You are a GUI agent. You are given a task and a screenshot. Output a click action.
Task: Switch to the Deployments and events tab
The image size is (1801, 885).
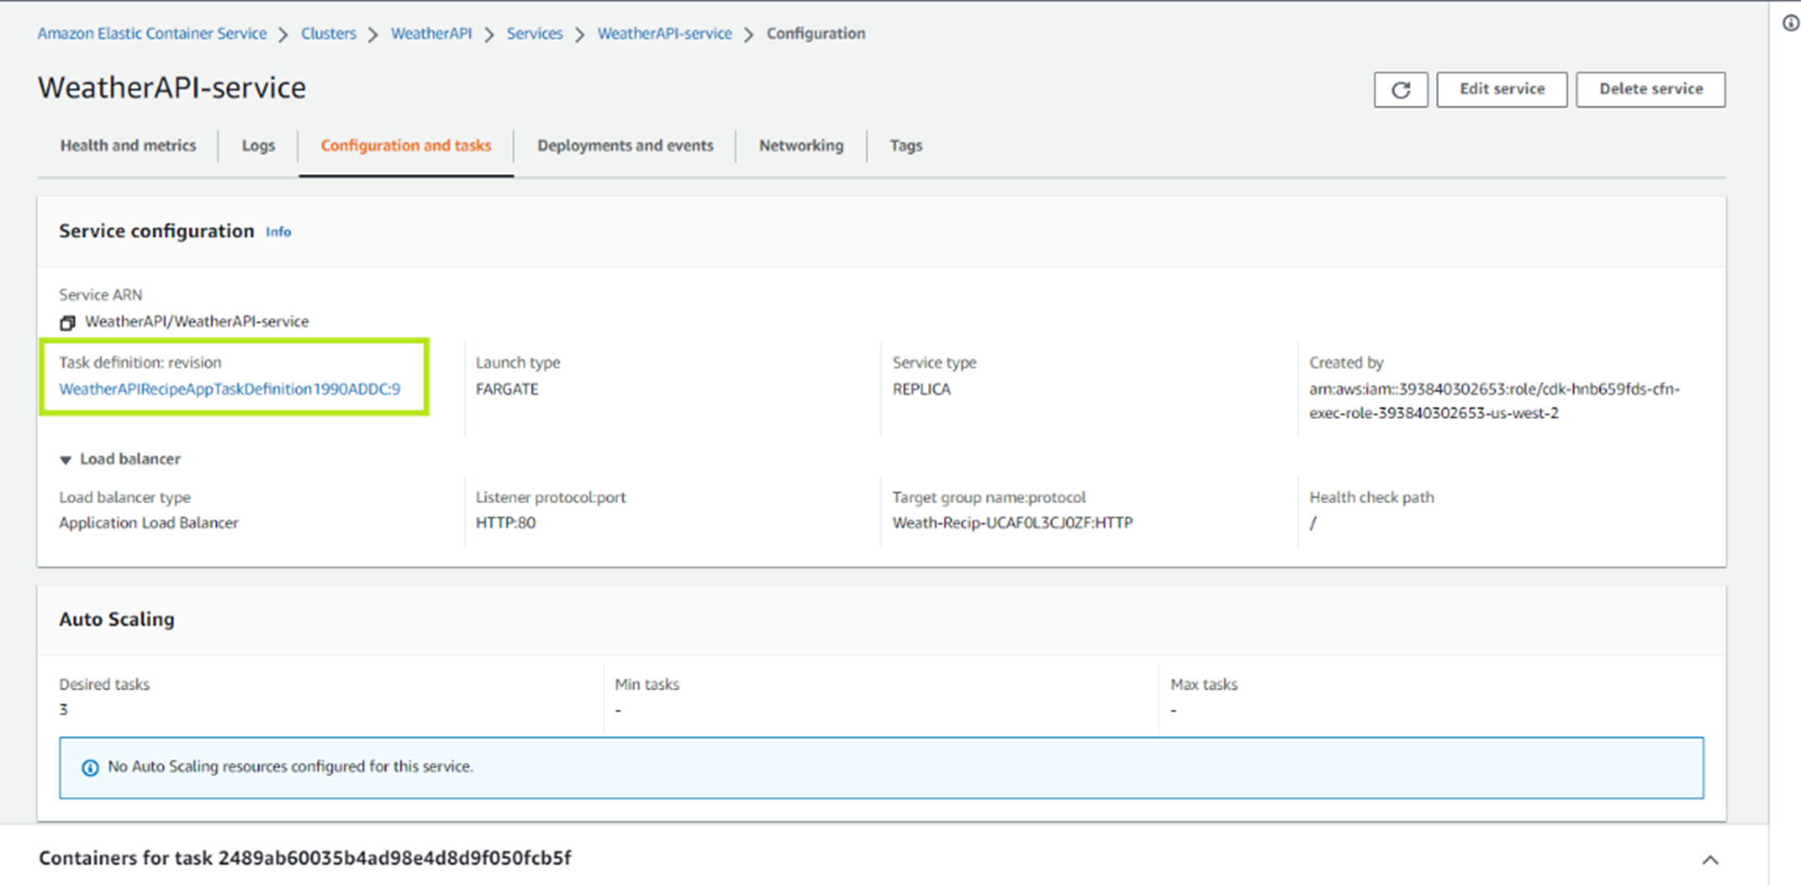(625, 145)
